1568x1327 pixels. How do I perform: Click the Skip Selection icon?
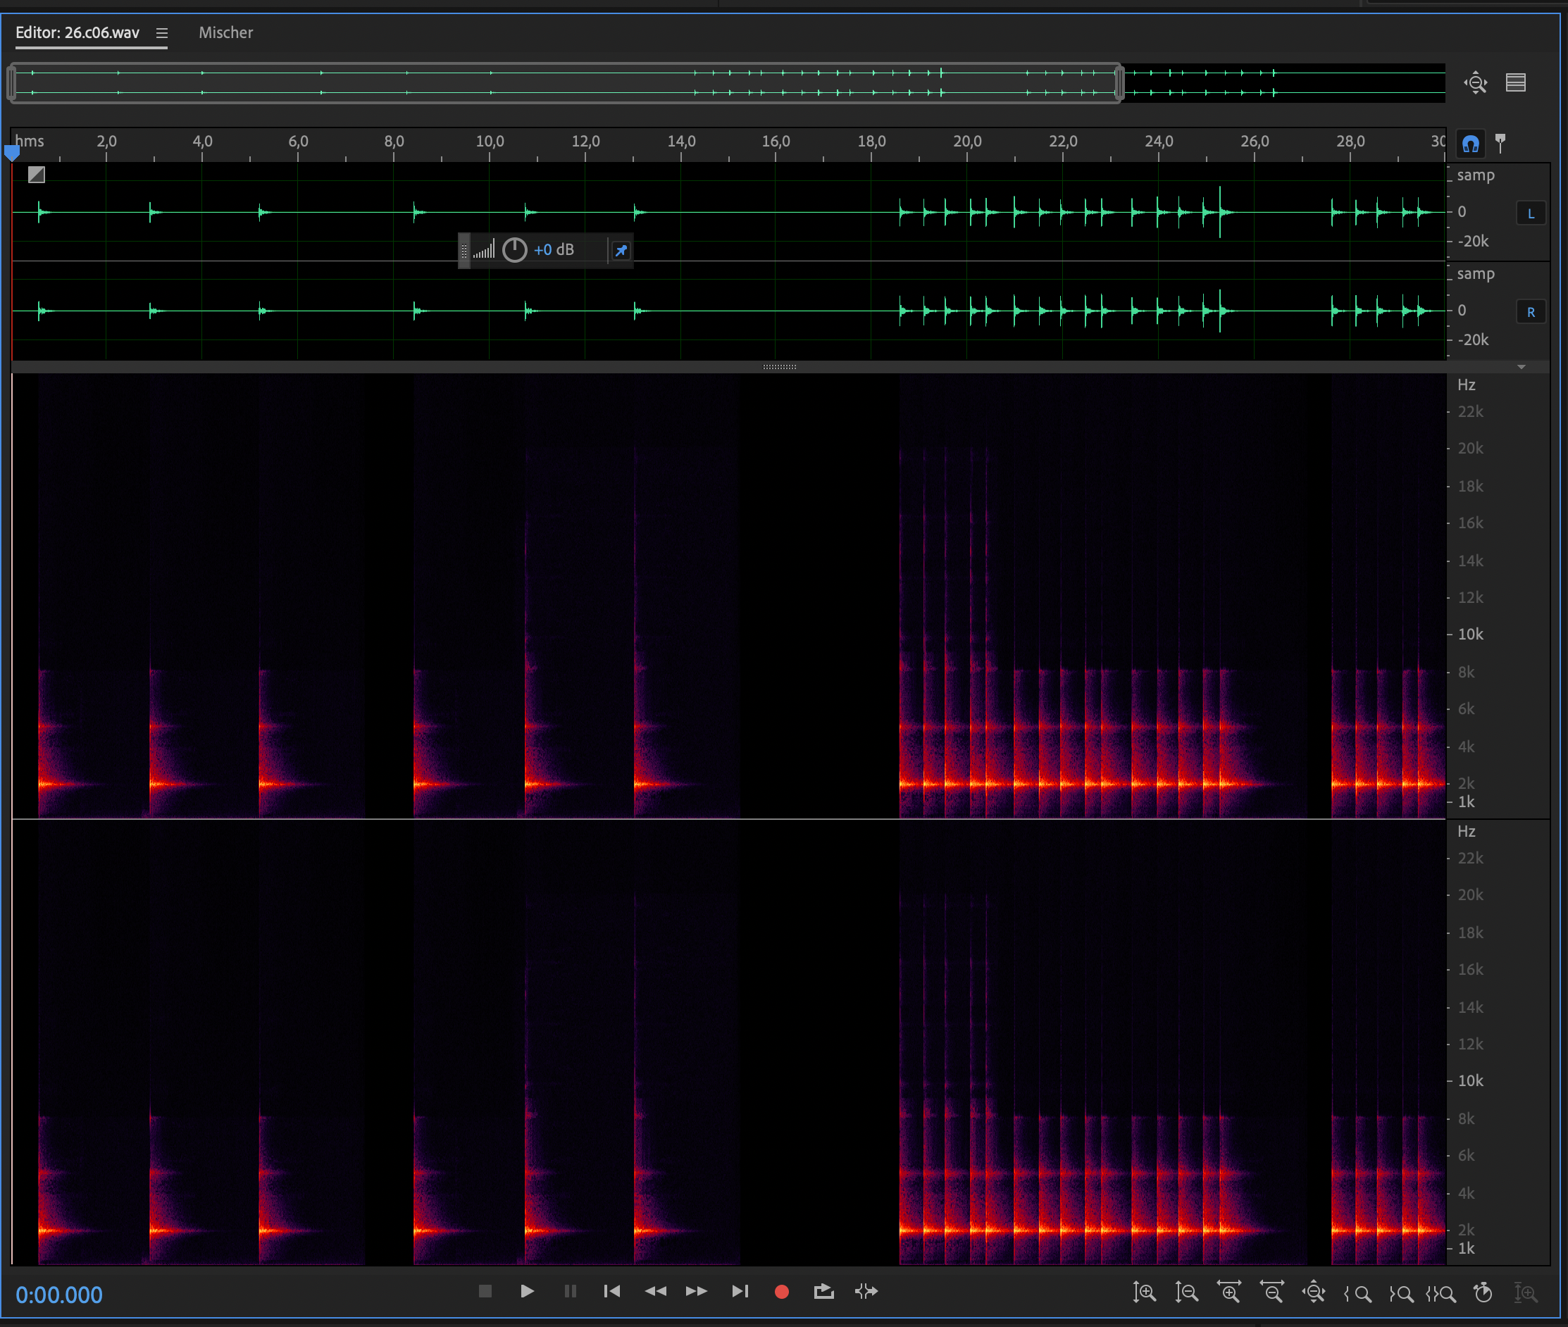coord(866,1291)
